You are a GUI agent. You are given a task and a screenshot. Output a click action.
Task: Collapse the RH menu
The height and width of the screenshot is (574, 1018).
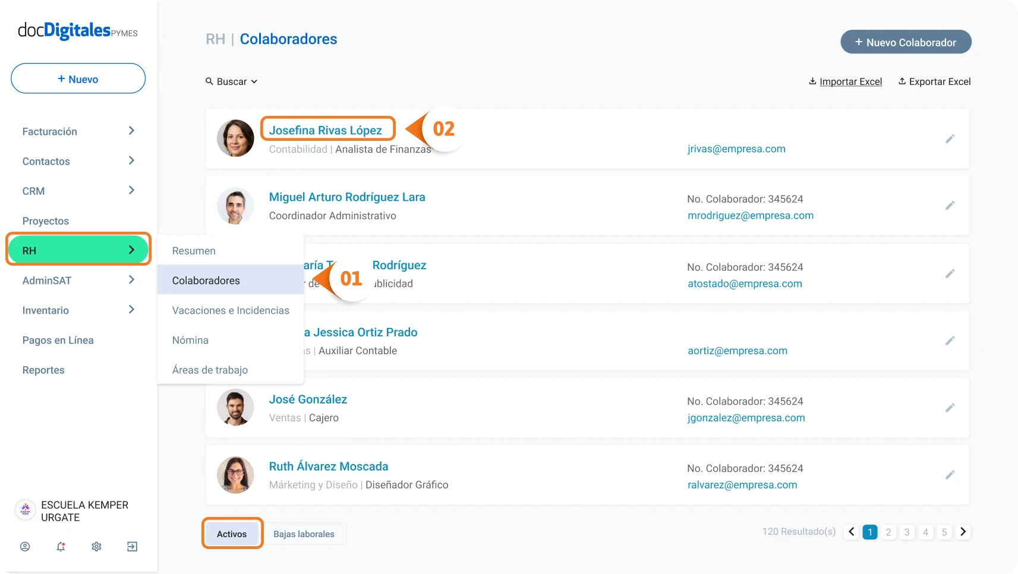(78, 250)
